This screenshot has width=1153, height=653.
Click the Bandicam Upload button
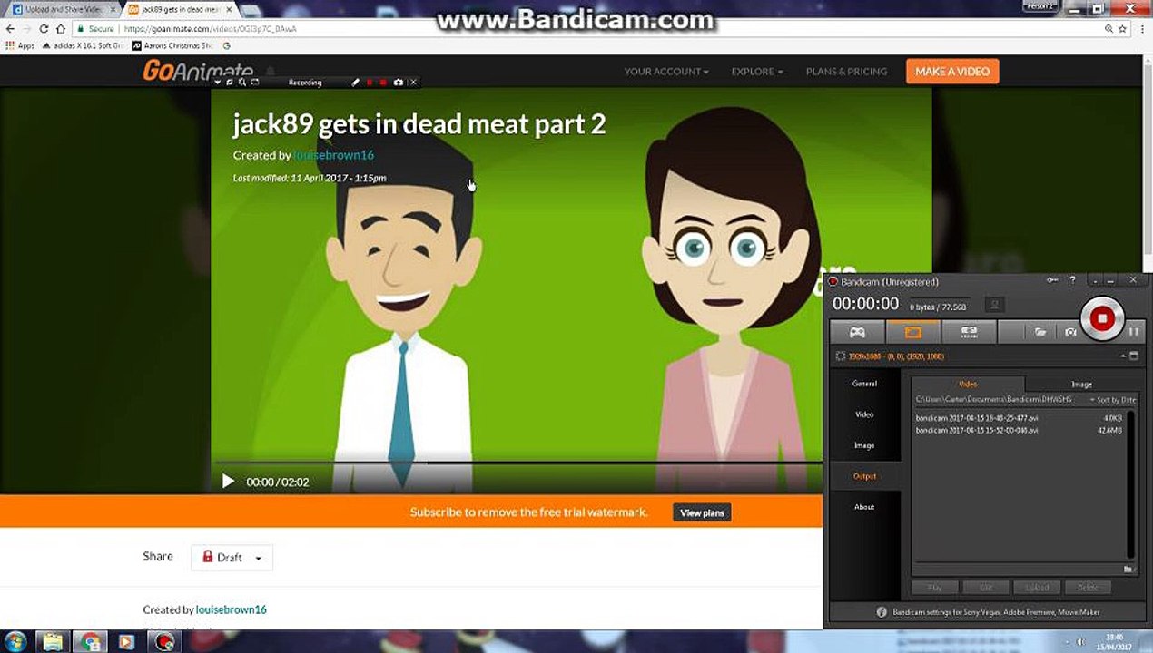1037,588
